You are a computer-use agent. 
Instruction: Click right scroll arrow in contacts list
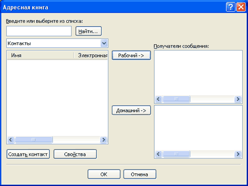tap(104, 139)
